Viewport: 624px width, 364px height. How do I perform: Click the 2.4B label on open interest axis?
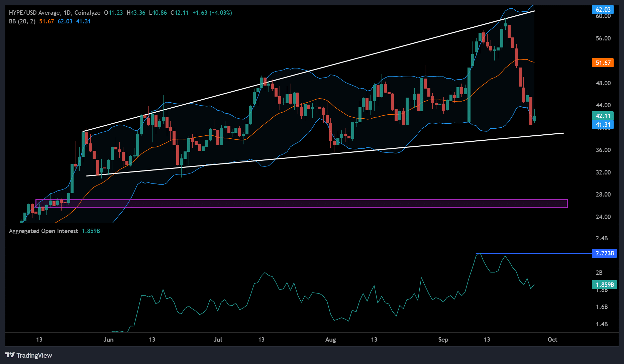[602, 238]
